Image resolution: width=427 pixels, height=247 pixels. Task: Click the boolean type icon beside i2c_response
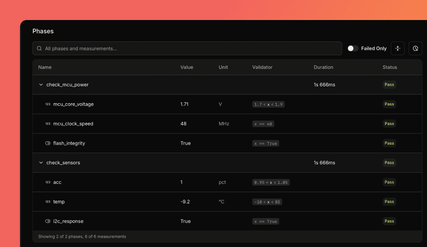tap(48, 221)
